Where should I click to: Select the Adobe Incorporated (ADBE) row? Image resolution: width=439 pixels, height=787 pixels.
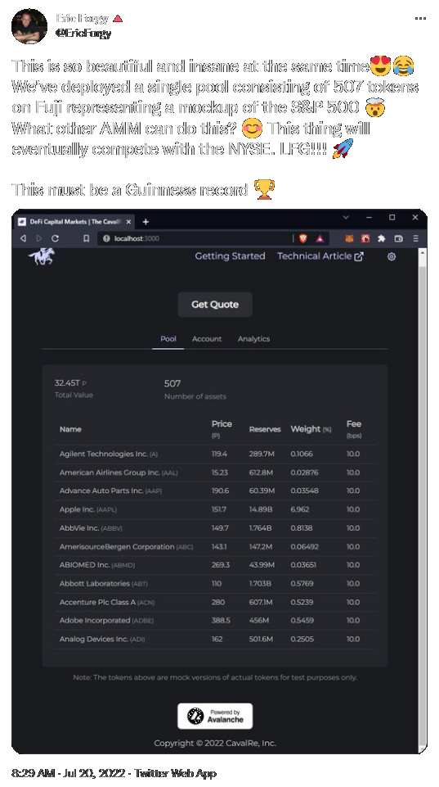(214, 621)
